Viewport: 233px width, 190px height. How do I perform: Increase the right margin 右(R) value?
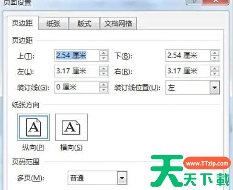[x=215, y=68]
